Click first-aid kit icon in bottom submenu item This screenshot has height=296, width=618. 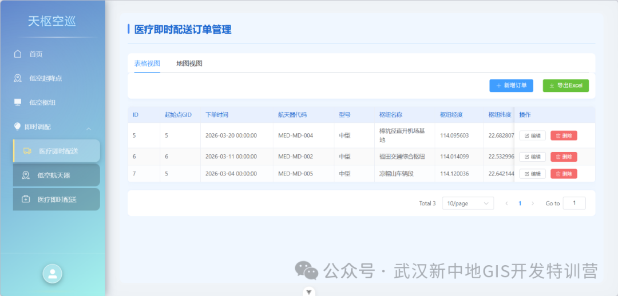26,199
